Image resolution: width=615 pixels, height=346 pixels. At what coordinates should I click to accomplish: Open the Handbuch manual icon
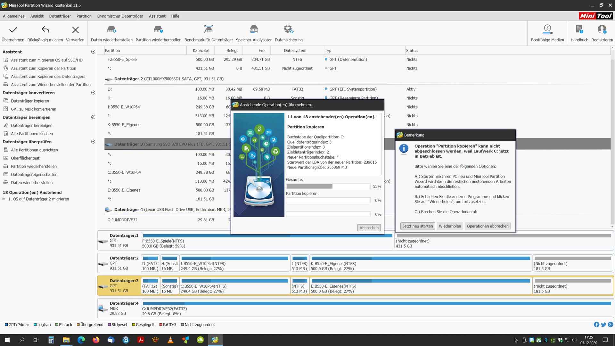579,29
